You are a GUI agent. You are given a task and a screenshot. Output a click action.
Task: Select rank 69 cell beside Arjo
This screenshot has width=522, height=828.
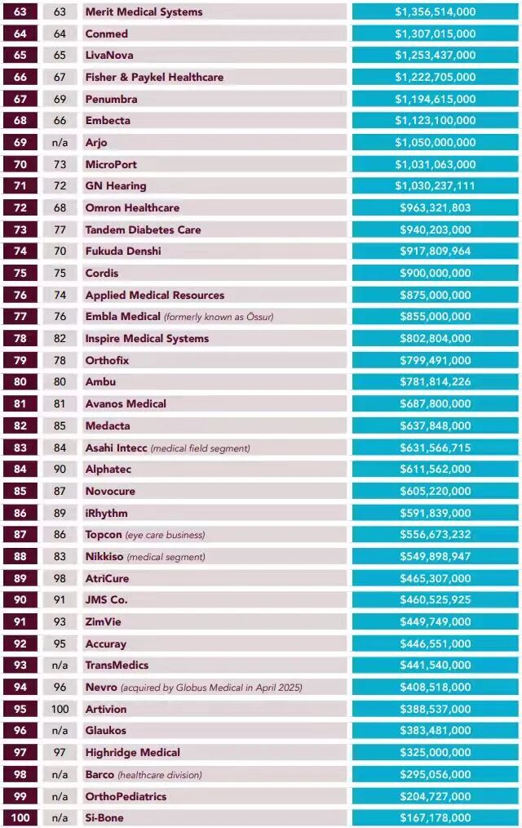[20, 143]
